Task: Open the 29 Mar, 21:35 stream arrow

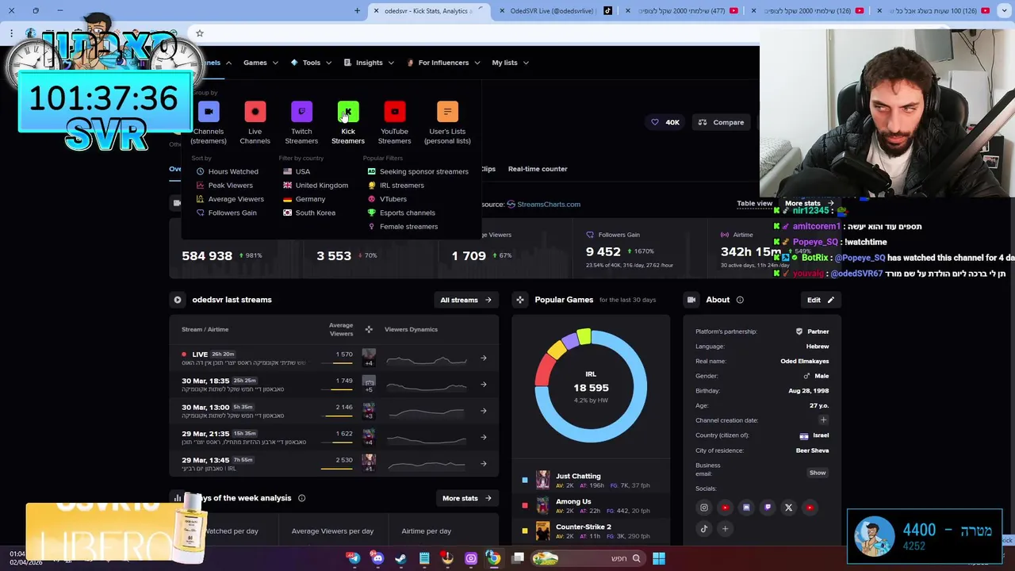Action: [484, 437]
